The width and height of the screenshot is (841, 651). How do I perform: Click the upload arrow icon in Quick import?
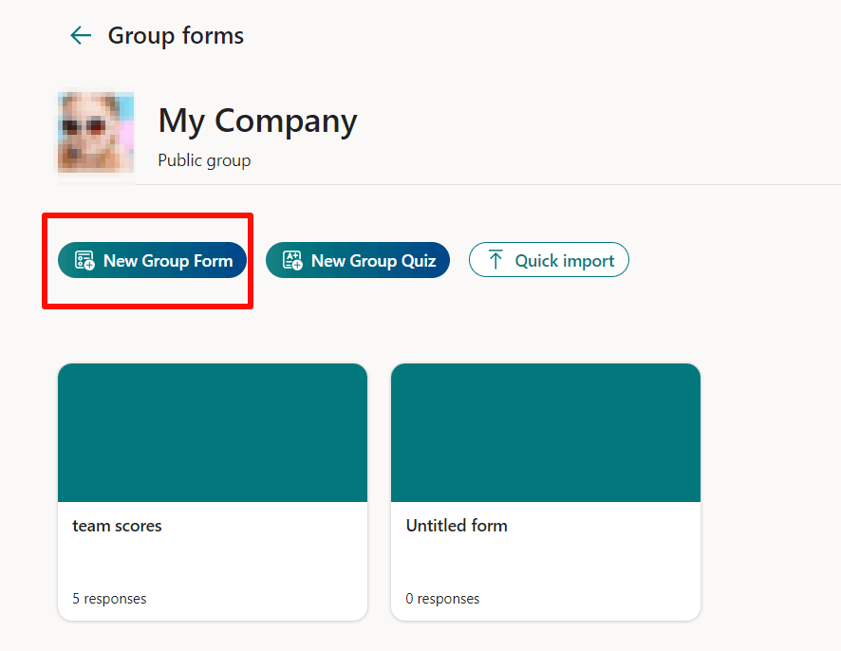coord(495,261)
